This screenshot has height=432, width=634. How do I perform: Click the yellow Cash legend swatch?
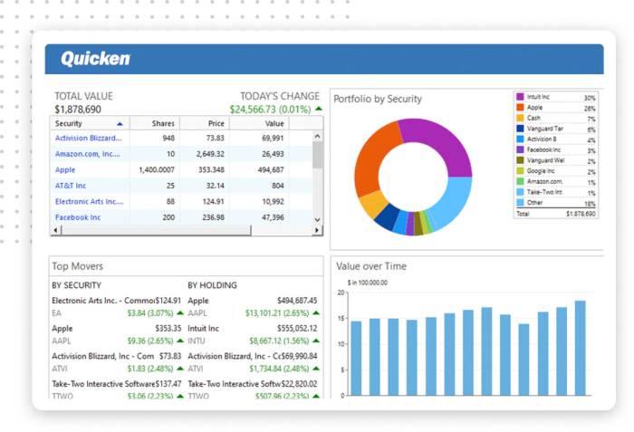click(x=520, y=118)
